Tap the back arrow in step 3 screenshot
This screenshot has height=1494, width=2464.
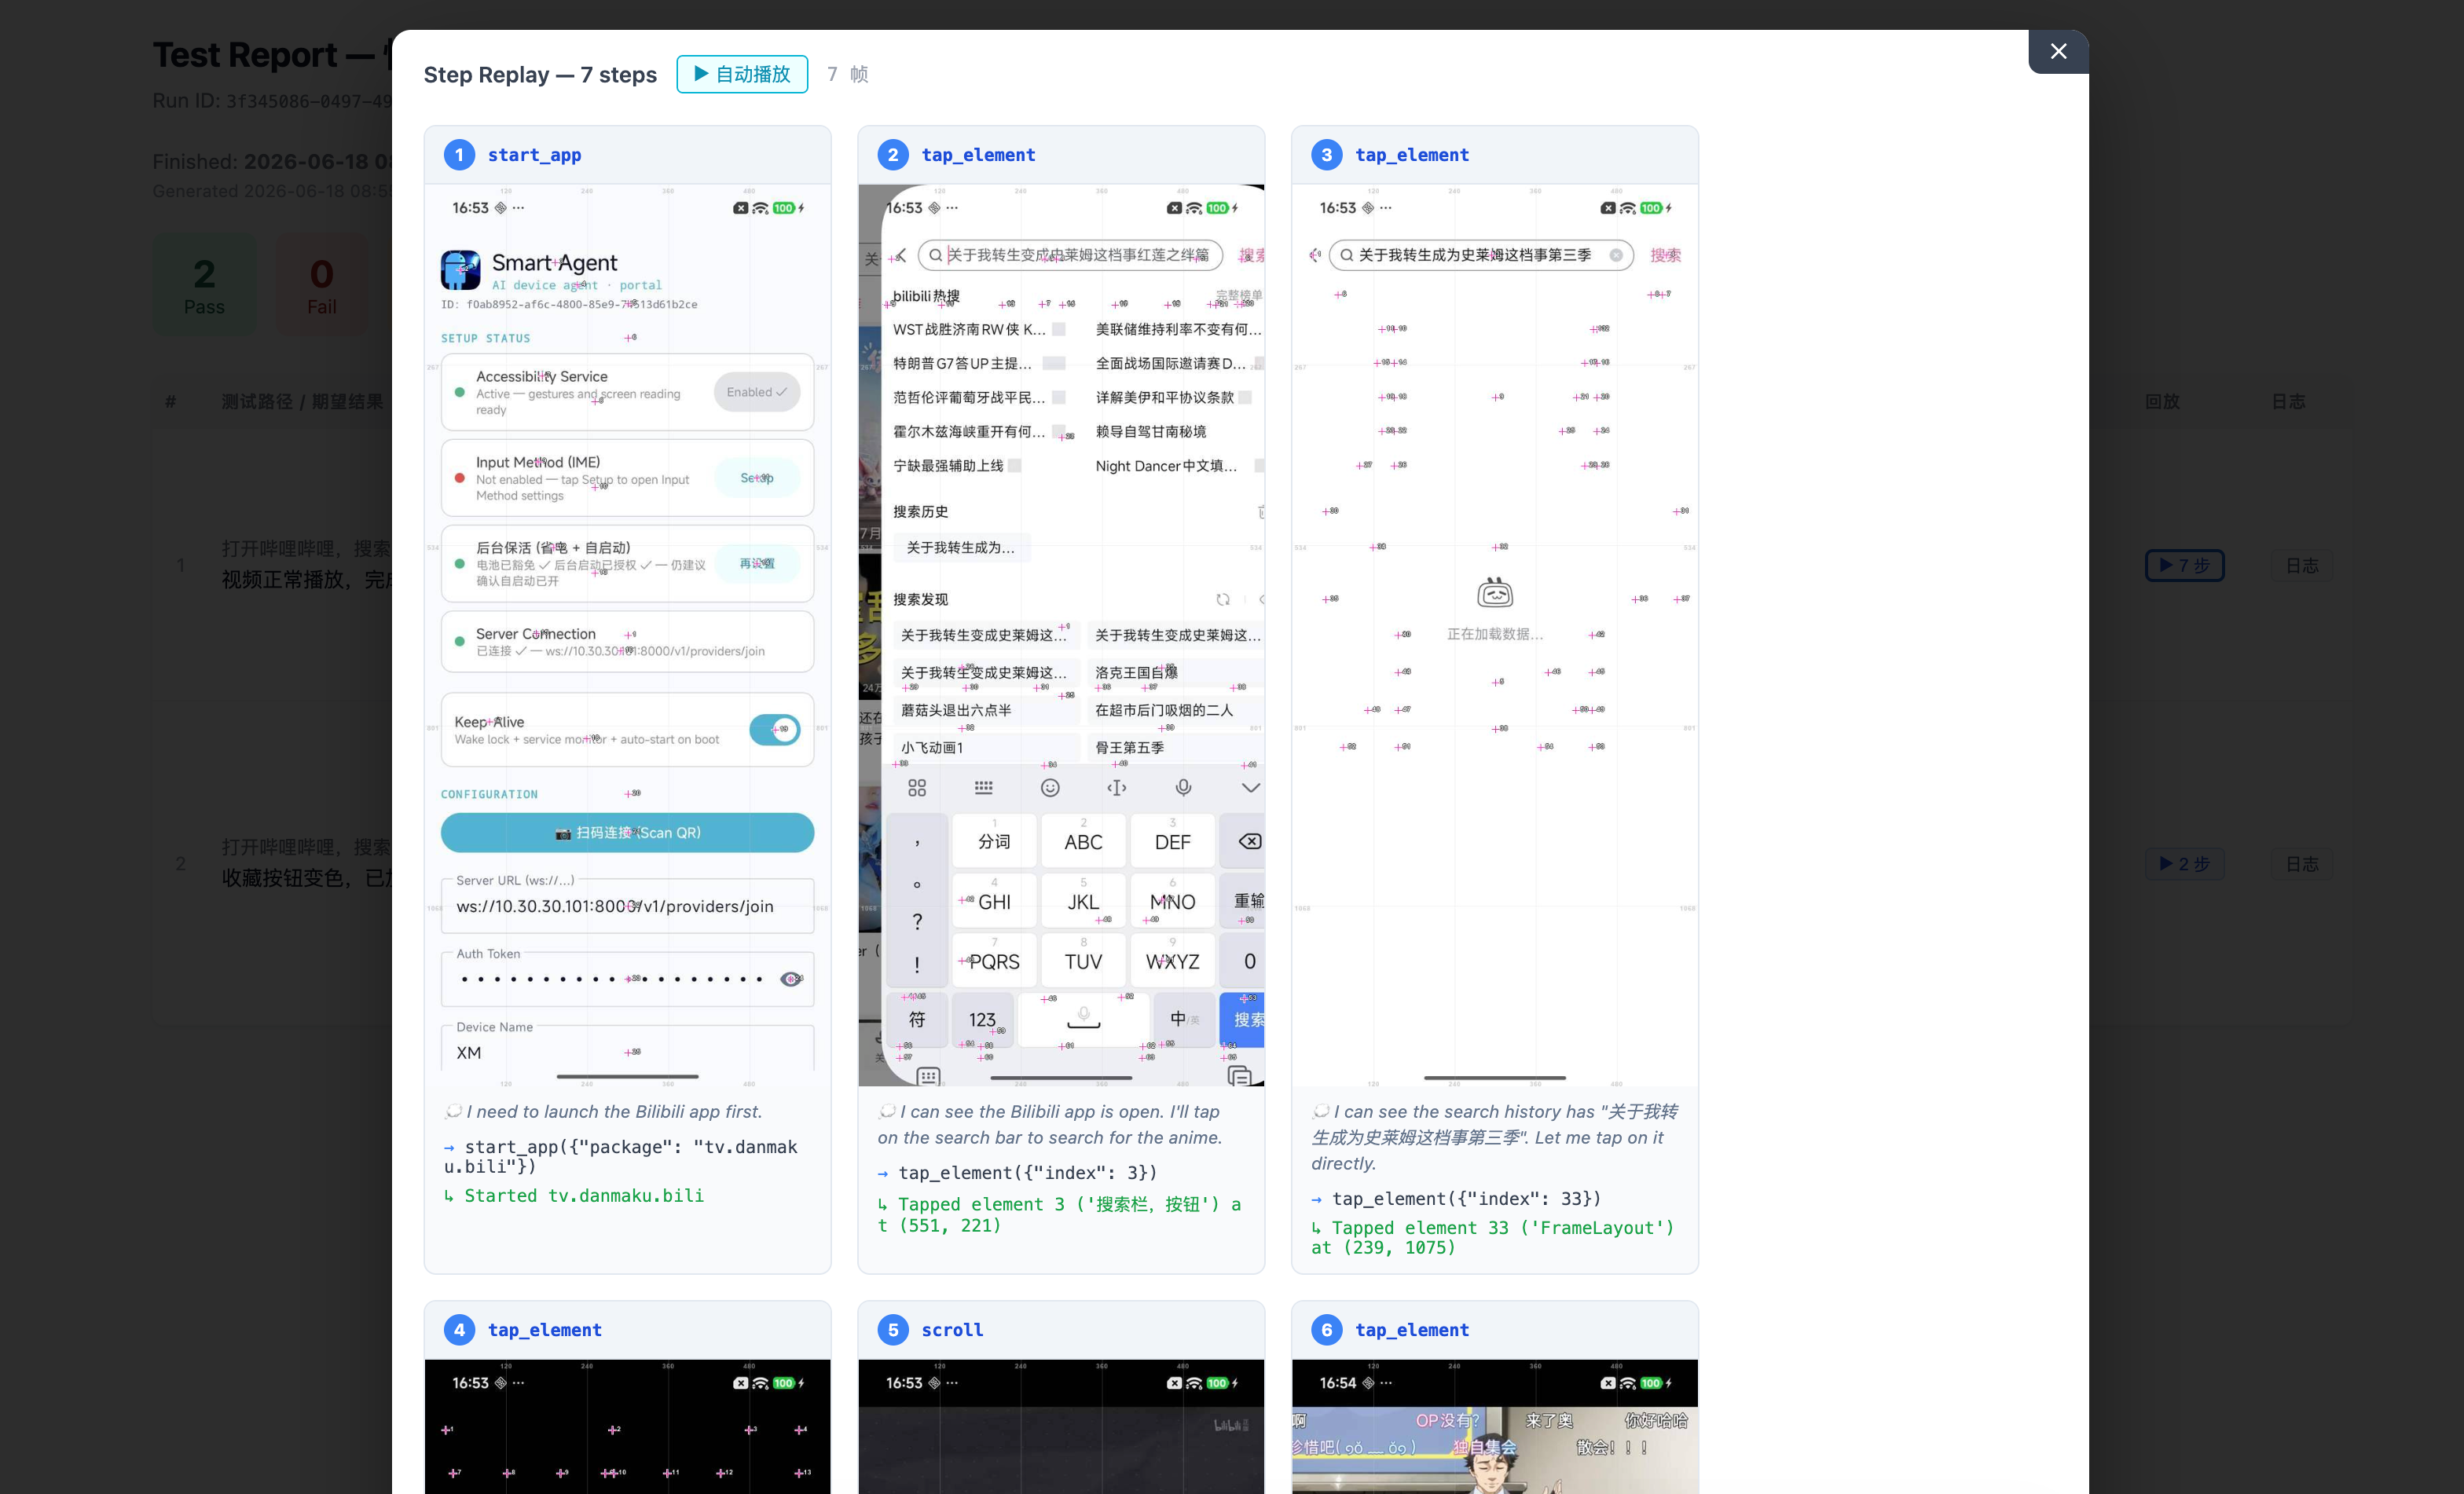click(x=1315, y=256)
